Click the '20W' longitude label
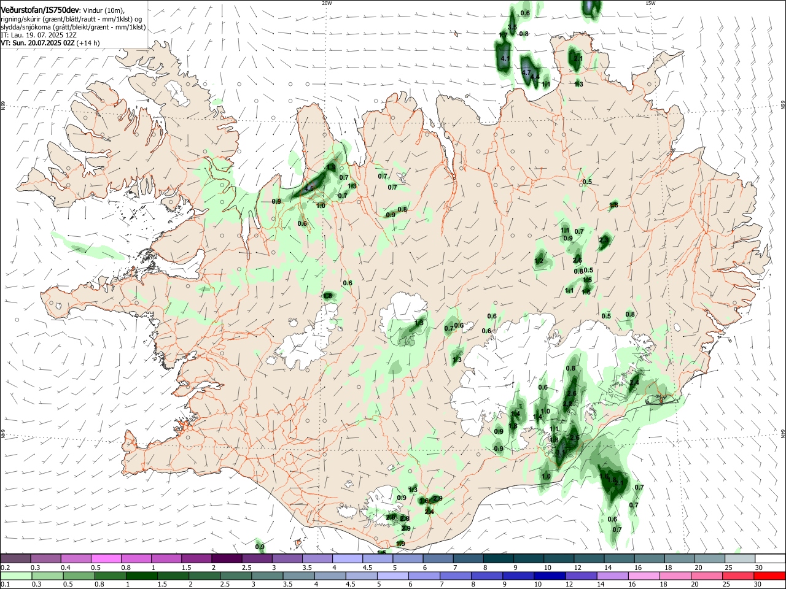The height and width of the screenshot is (589, 786). (327, 3)
